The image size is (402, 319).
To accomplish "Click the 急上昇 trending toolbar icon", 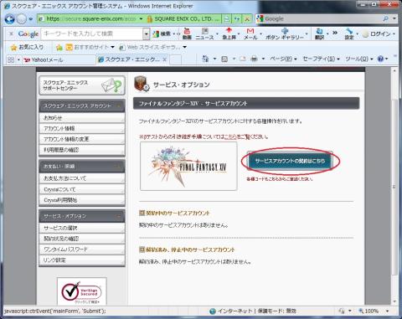I will click(x=229, y=33).
